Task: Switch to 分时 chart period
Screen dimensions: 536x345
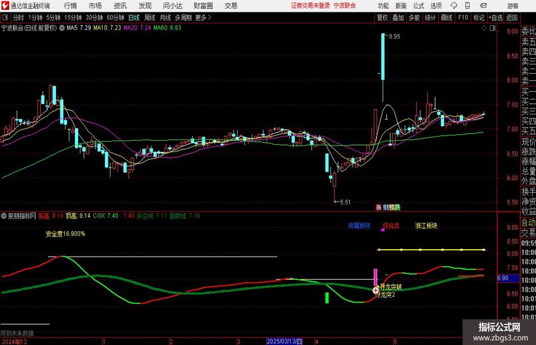Action: pyautogui.click(x=19, y=18)
